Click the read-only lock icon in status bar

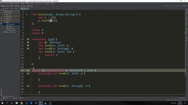click(x=184, y=100)
